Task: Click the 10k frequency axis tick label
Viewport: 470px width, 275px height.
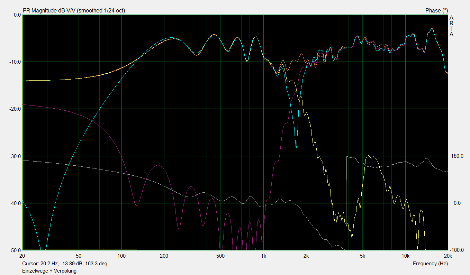Action: pos(405,256)
